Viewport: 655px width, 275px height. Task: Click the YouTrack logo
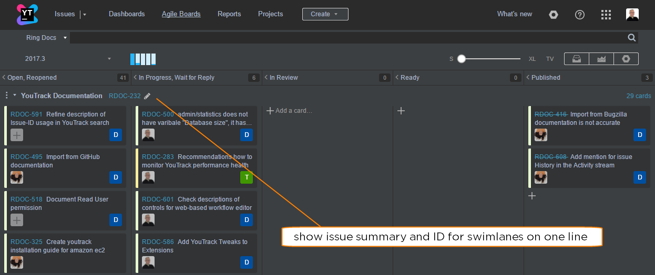click(27, 14)
